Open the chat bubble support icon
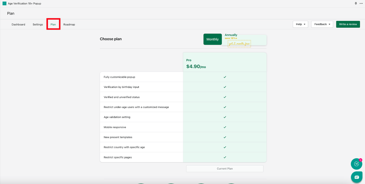Image resolution: width=365 pixels, height=184 pixels. pyautogui.click(x=356, y=177)
